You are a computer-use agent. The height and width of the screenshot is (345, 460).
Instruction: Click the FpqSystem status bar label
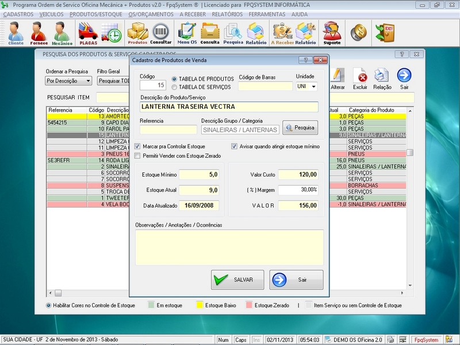pos(426,340)
